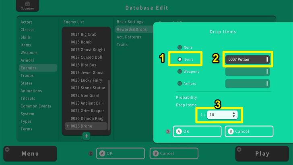Click the plus badge on Play button

pos(239,149)
